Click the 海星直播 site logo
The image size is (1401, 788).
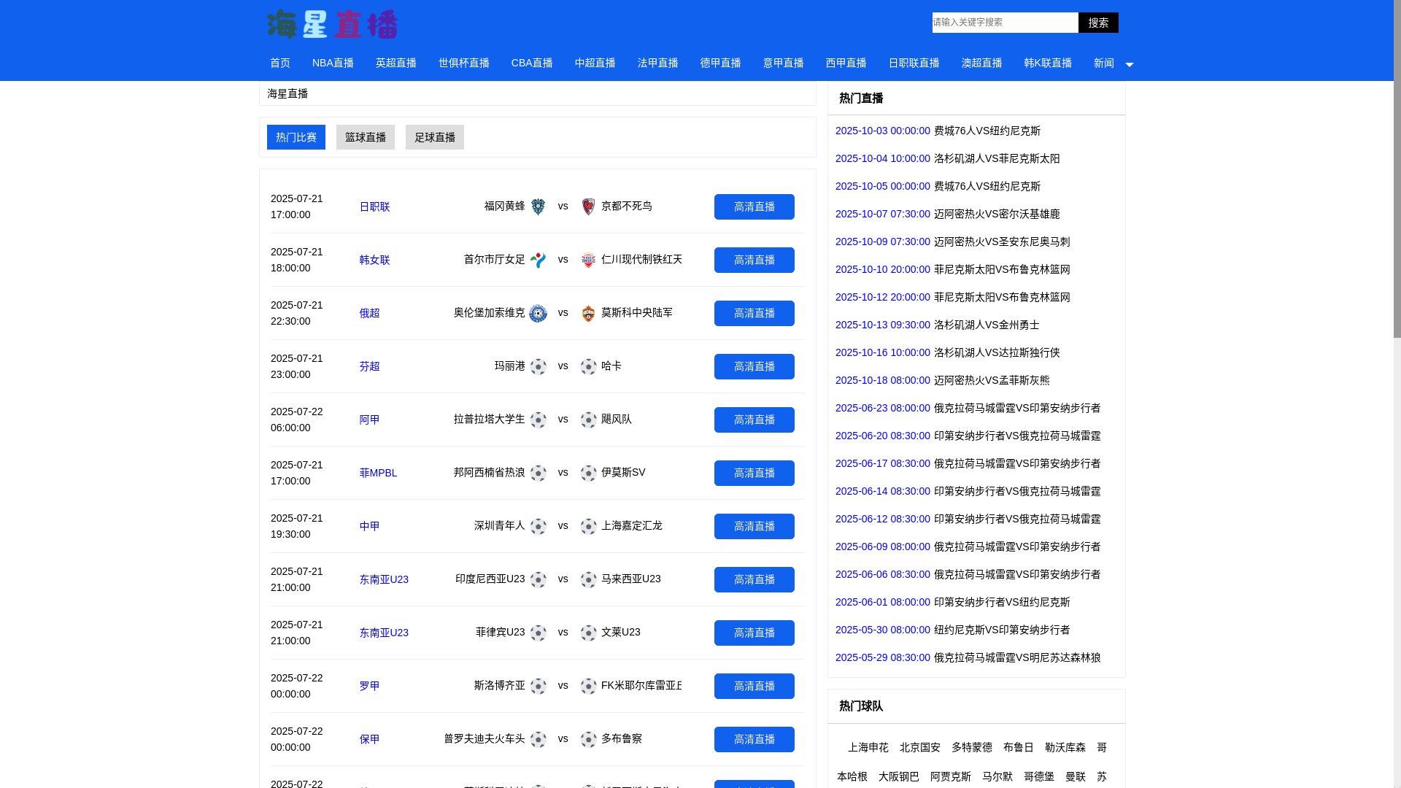click(x=332, y=24)
